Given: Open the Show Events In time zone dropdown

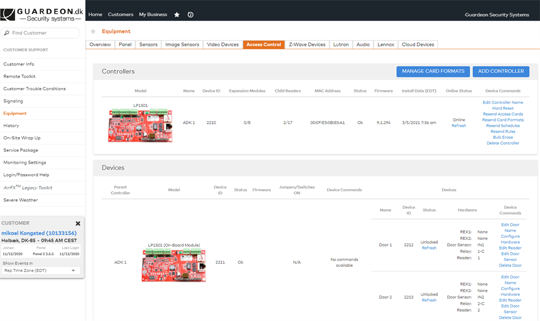Looking at the screenshot, I should (x=42, y=271).
